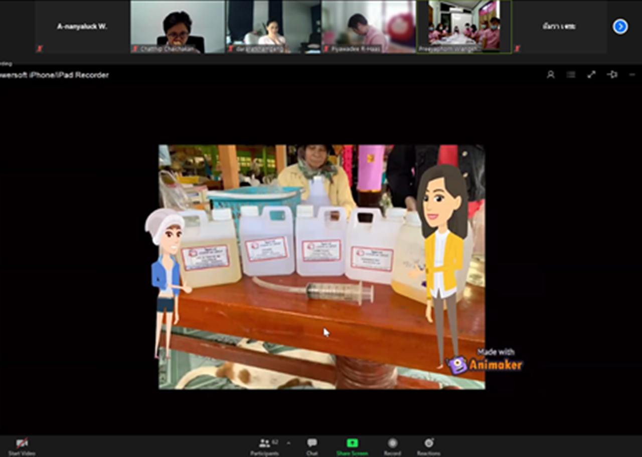Image resolution: width=642 pixels, height=457 pixels.
Task: Click the stacked-lines view icon above shared content
Action: coord(571,75)
